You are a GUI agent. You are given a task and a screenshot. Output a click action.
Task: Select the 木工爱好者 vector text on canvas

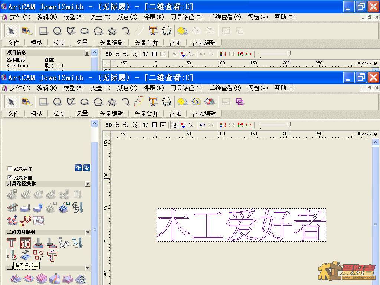pyautogui.click(x=241, y=225)
